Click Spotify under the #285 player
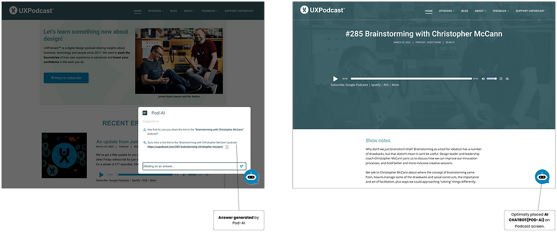 point(376,85)
